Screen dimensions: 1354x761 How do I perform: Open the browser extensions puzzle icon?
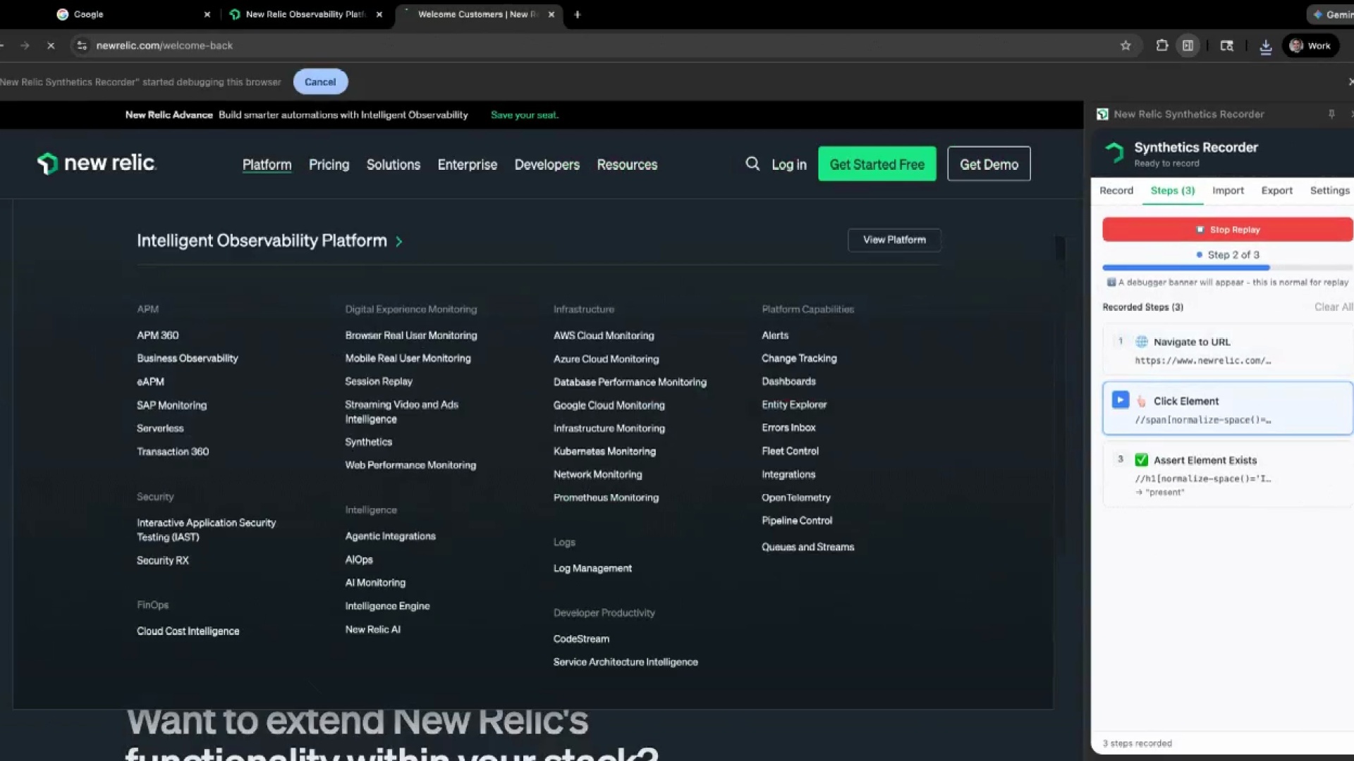click(1161, 46)
